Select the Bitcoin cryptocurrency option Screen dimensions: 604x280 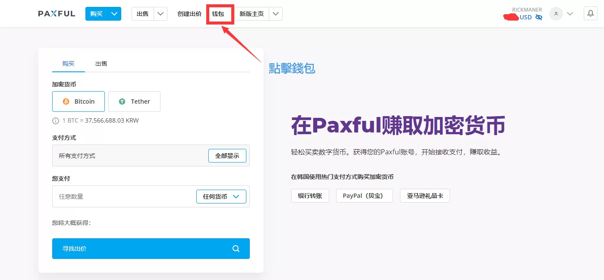tap(79, 102)
